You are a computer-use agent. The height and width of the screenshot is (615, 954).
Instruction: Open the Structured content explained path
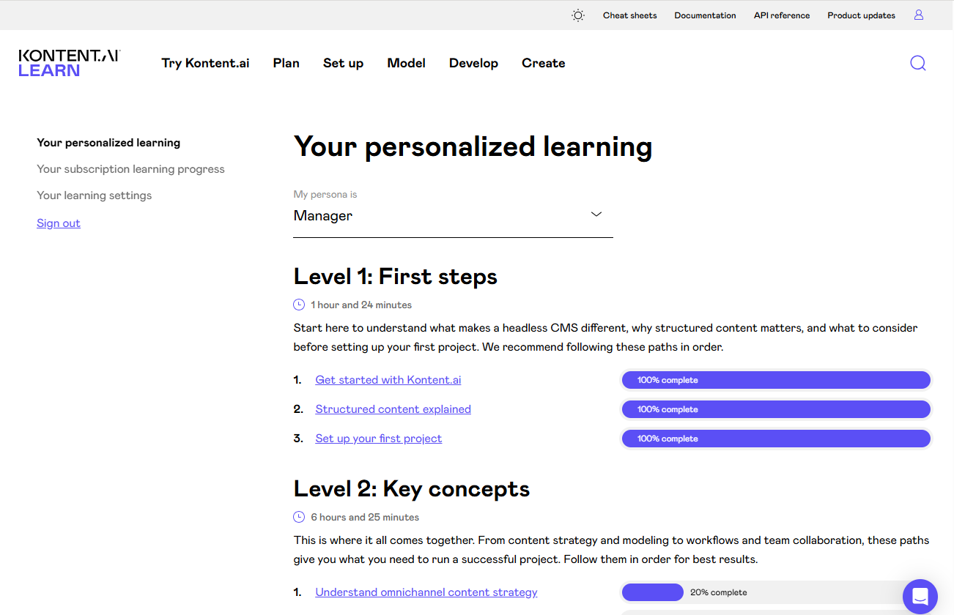click(x=393, y=409)
